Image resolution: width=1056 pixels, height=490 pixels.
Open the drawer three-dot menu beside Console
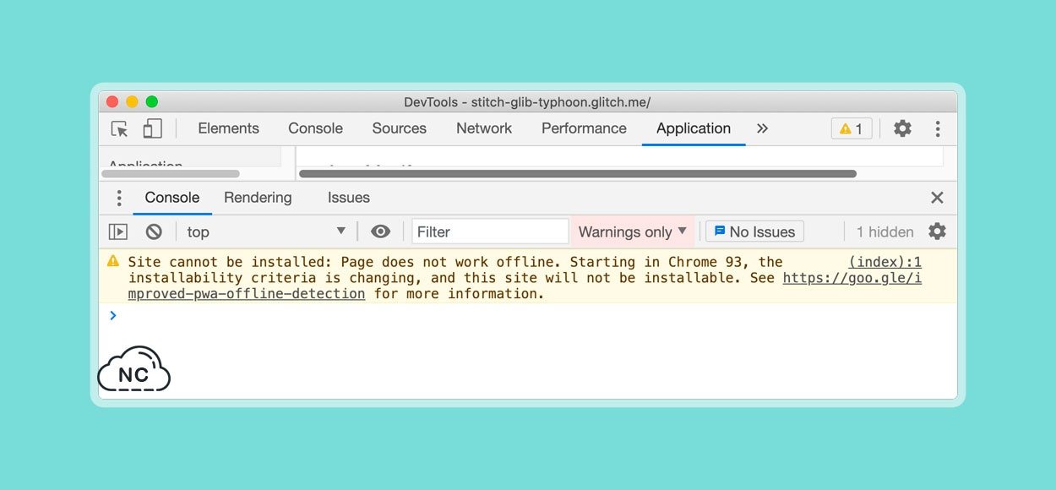tap(119, 198)
